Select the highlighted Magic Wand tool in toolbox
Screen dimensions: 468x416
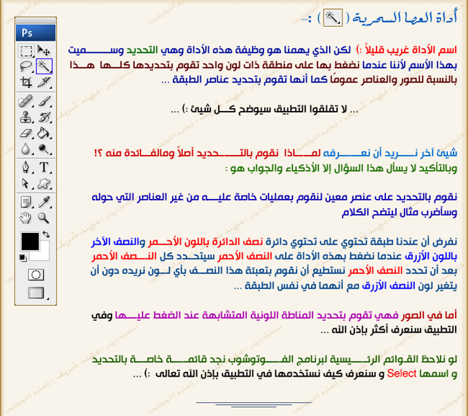coord(44,66)
